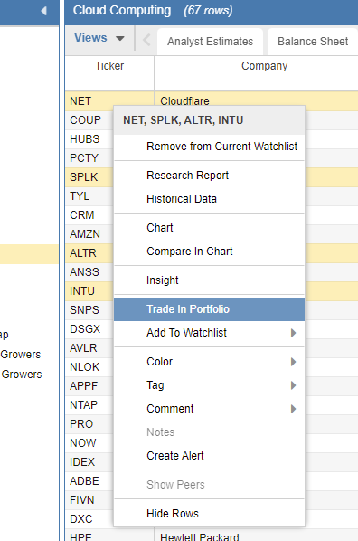Collapse the left sidebar with arrow icon
The image size is (358, 541).
click(43, 11)
